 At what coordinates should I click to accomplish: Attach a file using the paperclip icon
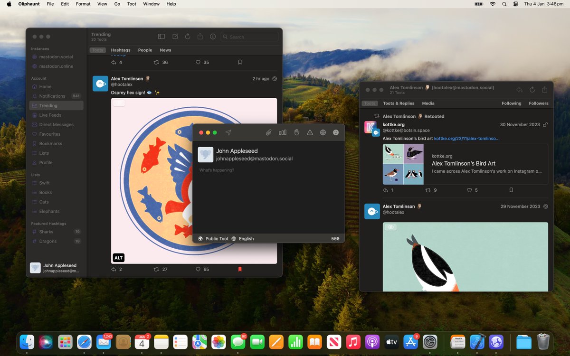coord(268,132)
